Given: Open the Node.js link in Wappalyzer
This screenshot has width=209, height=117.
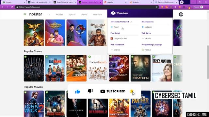Looking at the screenshot, I should [x=148, y=50].
